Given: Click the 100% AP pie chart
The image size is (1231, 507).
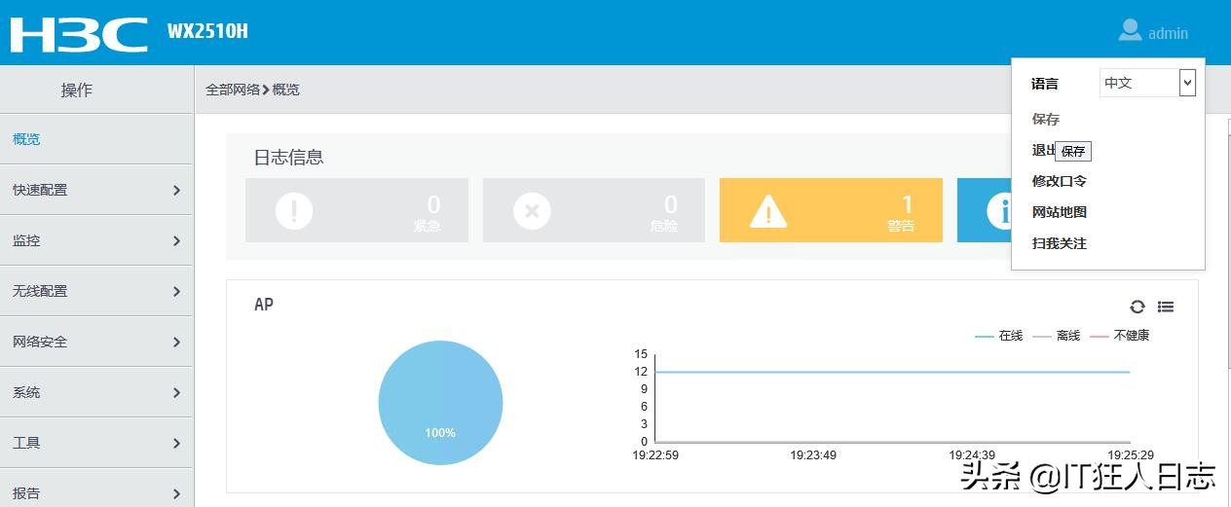Looking at the screenshot, I should click(440, 403).
